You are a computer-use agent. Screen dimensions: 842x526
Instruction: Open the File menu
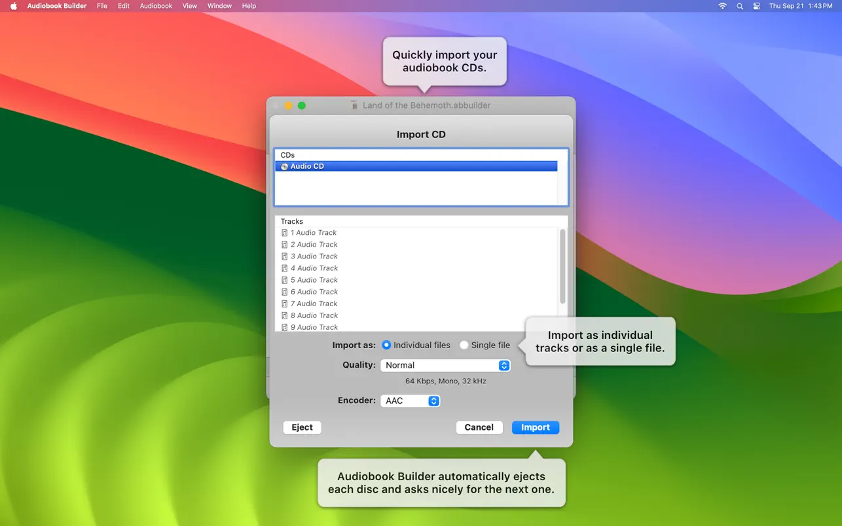pos(102,6)
